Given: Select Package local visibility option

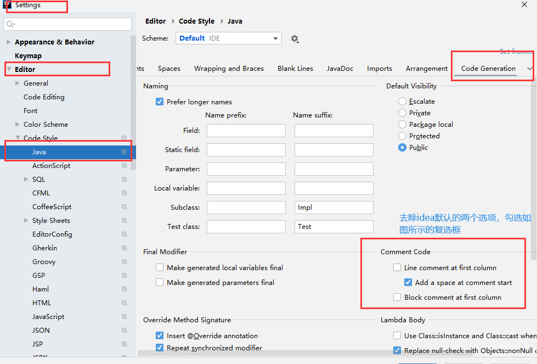Looking at the screenshot, I should click(x=403, y=125).
